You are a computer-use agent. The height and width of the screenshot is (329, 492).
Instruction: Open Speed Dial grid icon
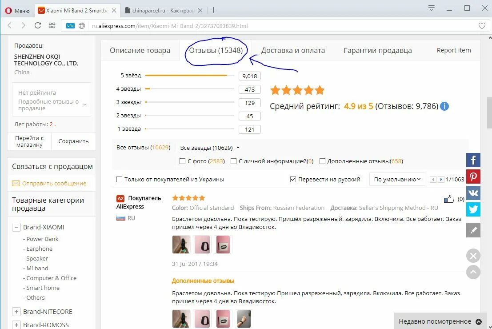52,25
